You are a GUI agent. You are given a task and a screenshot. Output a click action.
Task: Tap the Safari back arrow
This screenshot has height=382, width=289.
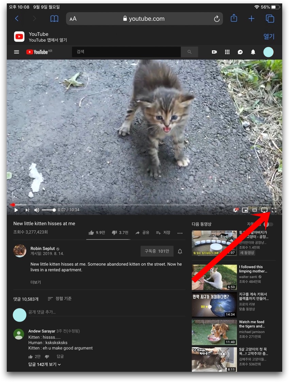coord(17,18)
